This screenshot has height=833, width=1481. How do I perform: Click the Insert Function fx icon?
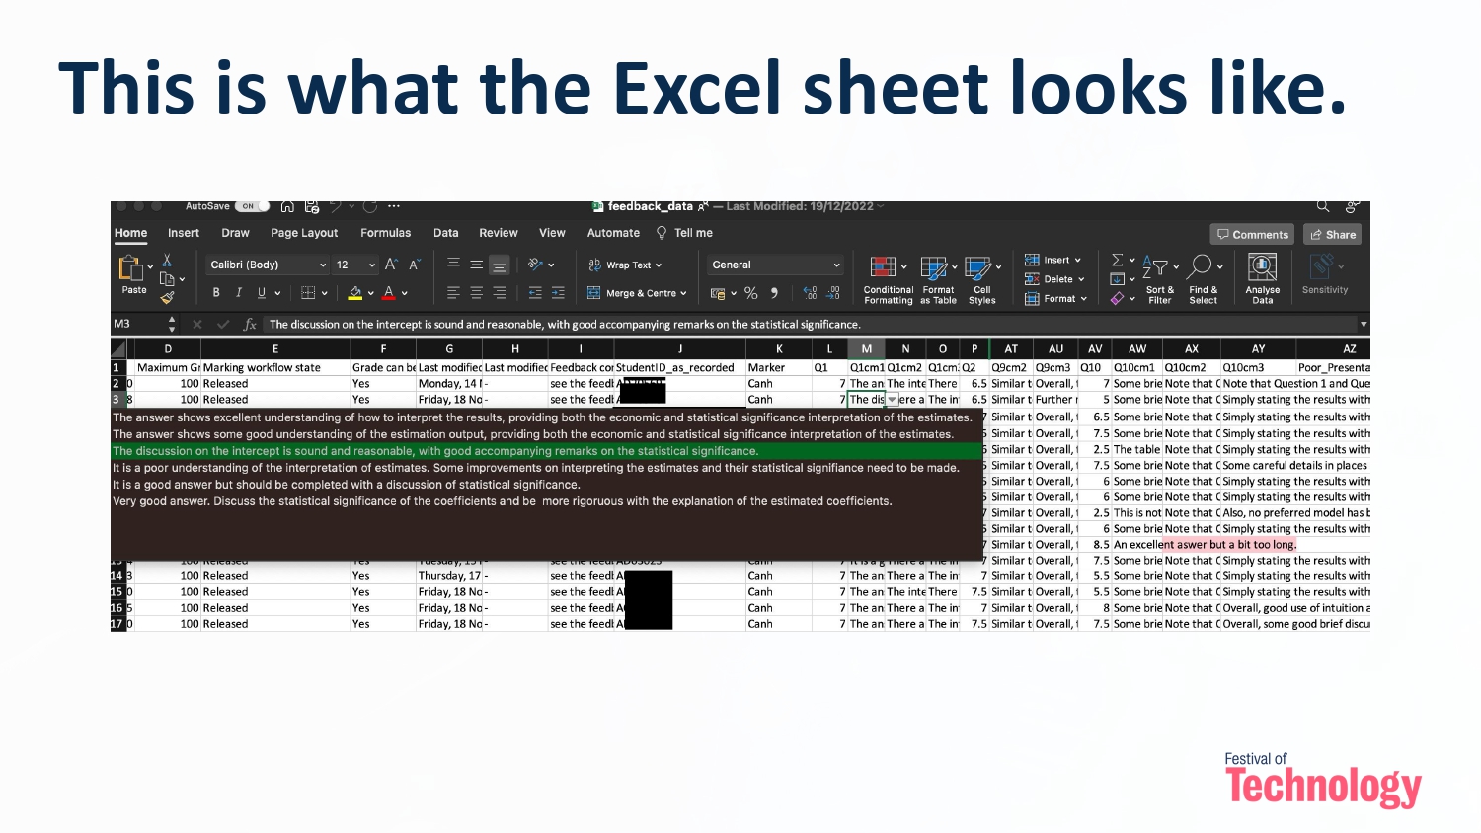click(x=250, y=324)
